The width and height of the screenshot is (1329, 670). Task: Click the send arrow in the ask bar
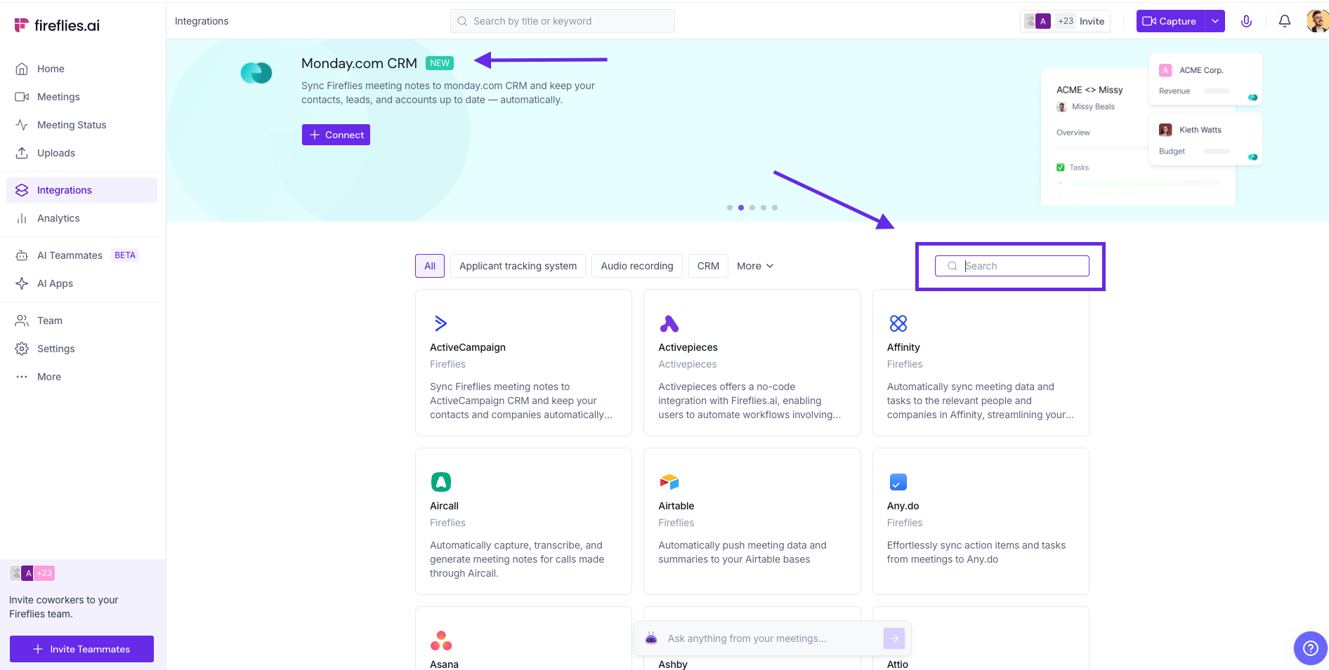894,638
